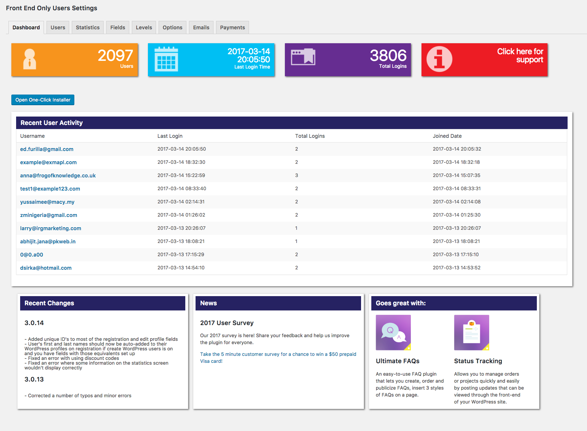Click the anna@frogofknowledge.co.uk username link

pos(57,176)
